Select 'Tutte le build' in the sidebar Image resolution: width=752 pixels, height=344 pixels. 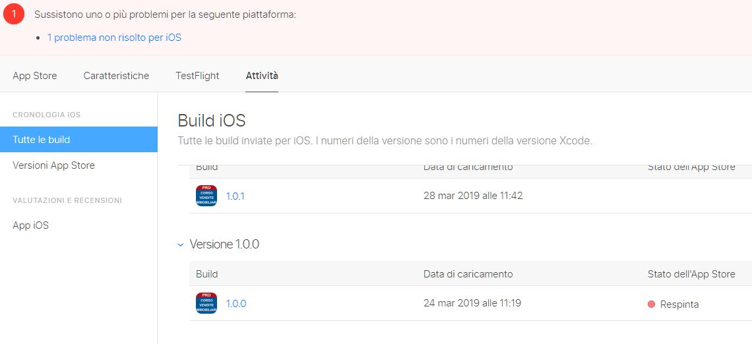[x=42, y=140]
